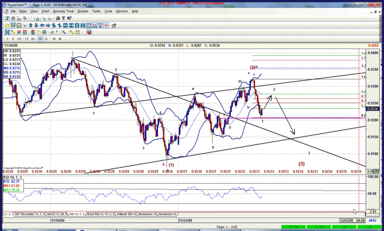Viewport: 384px width, 231px height.
Task: Click the compress horizontal scale icon
Action: pos(71,25)
